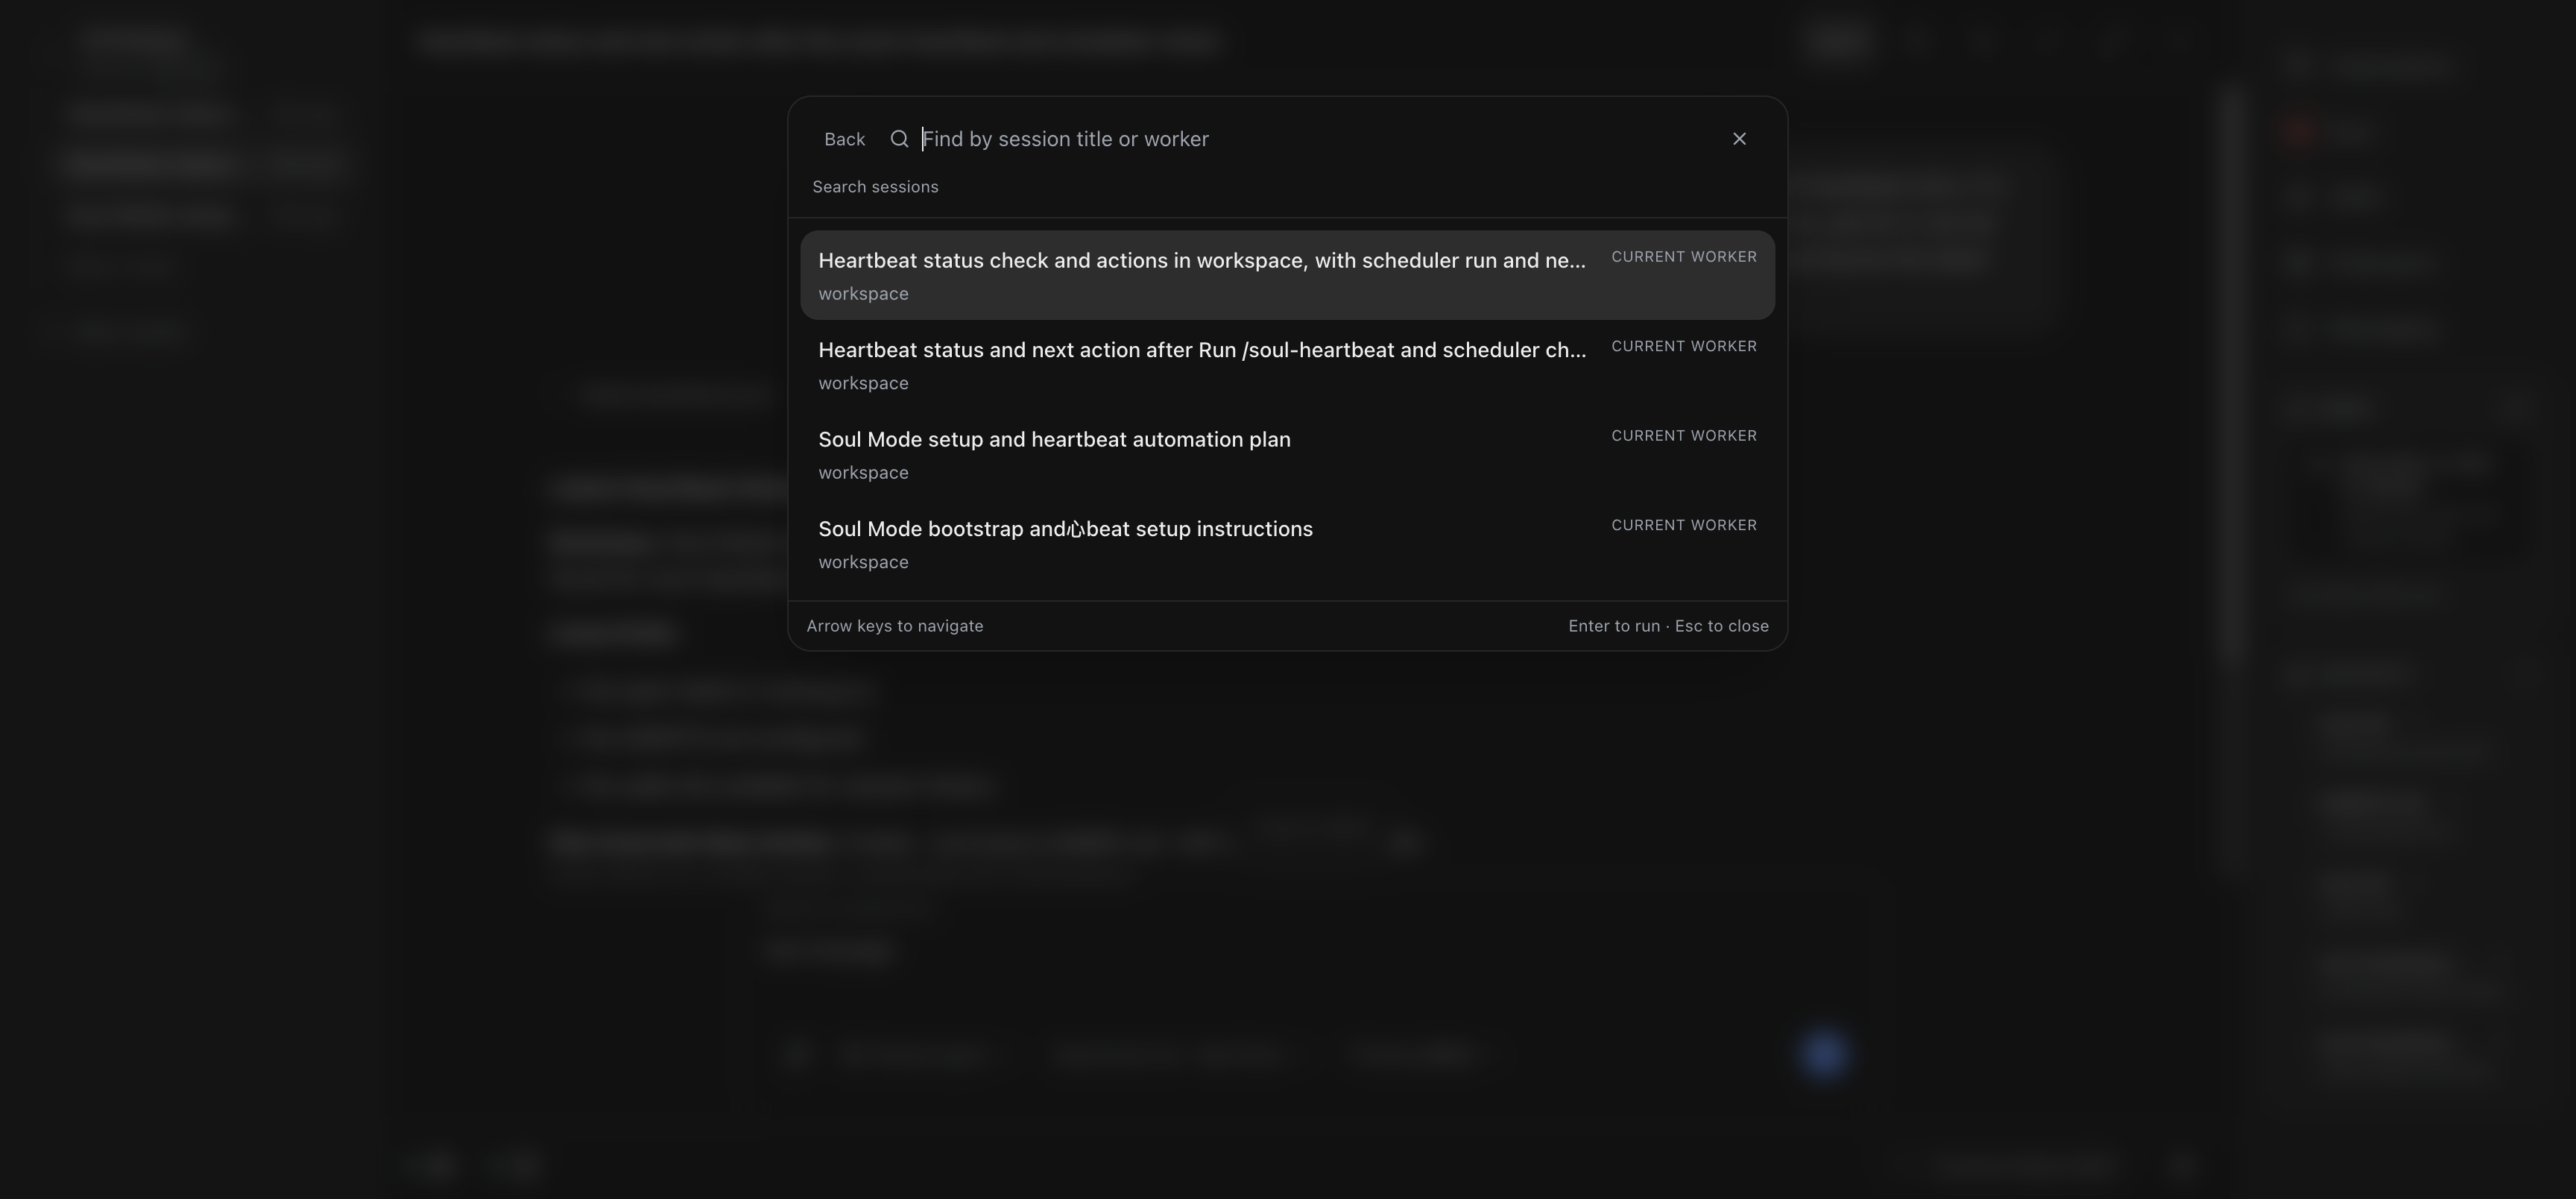Click workspace label under second Heartbeat session

[863, 383]
